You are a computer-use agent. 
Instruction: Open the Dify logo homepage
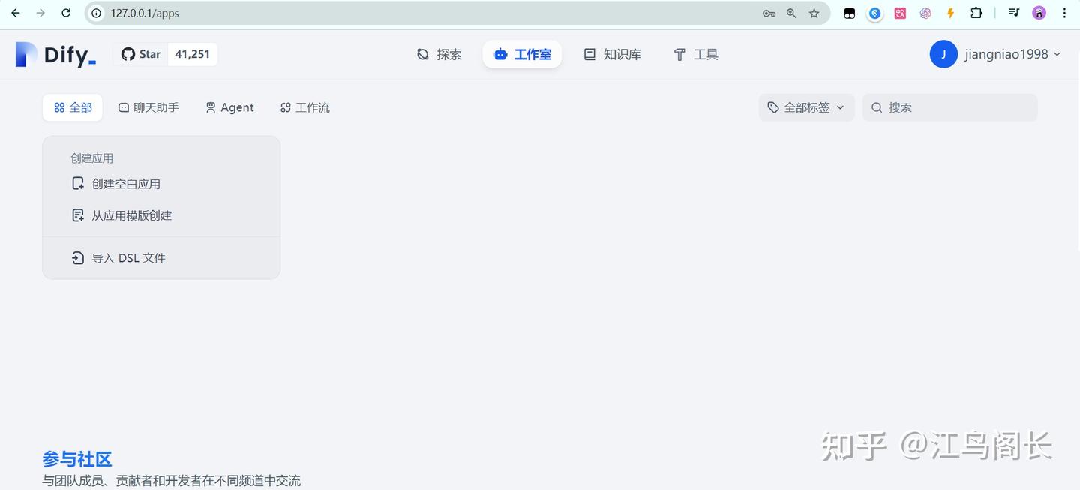pyautogui.click(x=55, y=53)
